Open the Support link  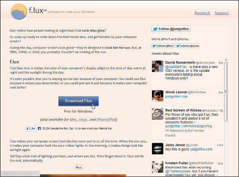(x=222, y=13)
